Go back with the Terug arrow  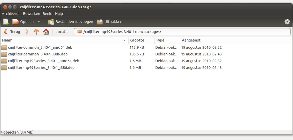(x=5, y=32)
